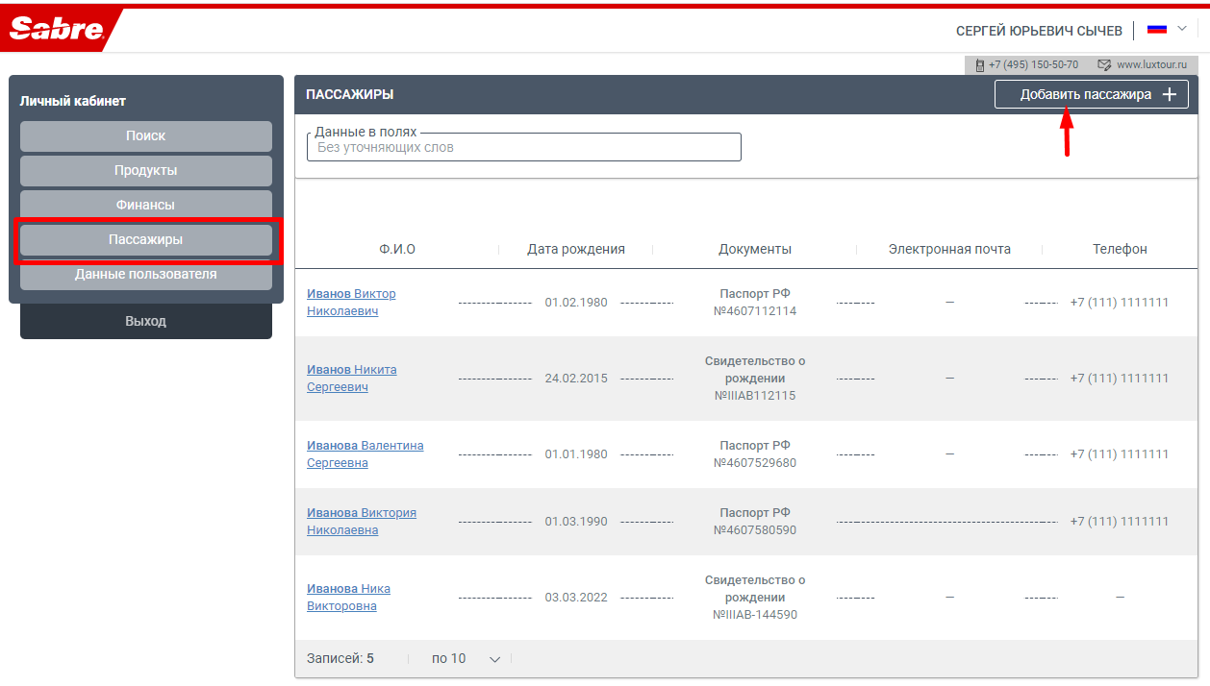
Task: Click the envelope icon near www.luxtour.ru
Action: pos(1104,65)
